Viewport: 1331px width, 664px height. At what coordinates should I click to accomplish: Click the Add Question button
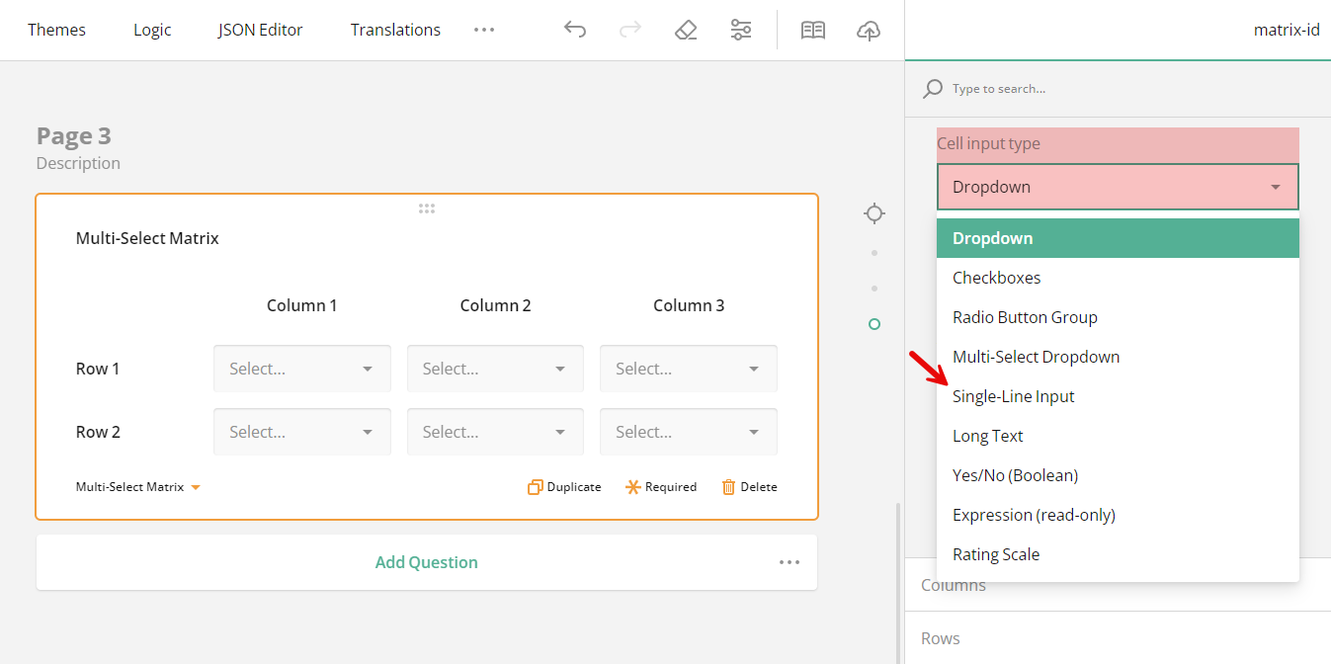point(426,561)
